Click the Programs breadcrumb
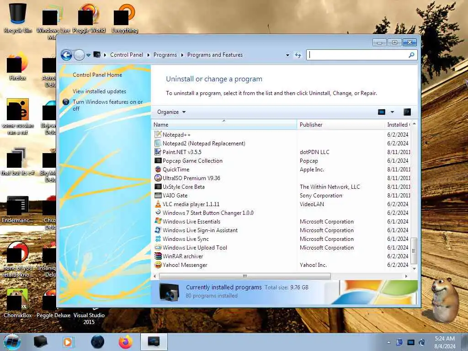 [x=165, y=55]
